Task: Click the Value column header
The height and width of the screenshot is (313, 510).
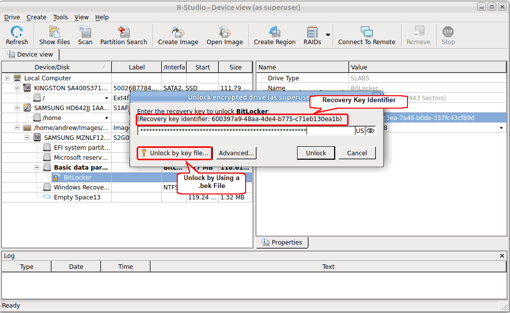Action: coord(427,67)
